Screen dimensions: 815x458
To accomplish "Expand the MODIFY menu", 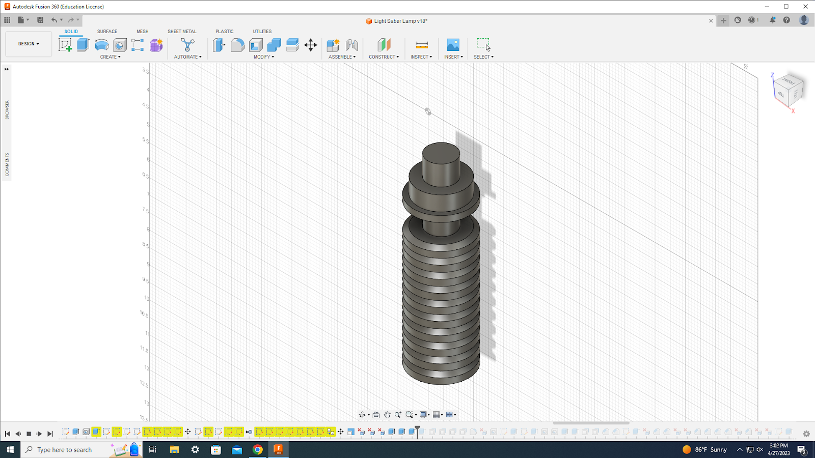I will tap(264, 57).
